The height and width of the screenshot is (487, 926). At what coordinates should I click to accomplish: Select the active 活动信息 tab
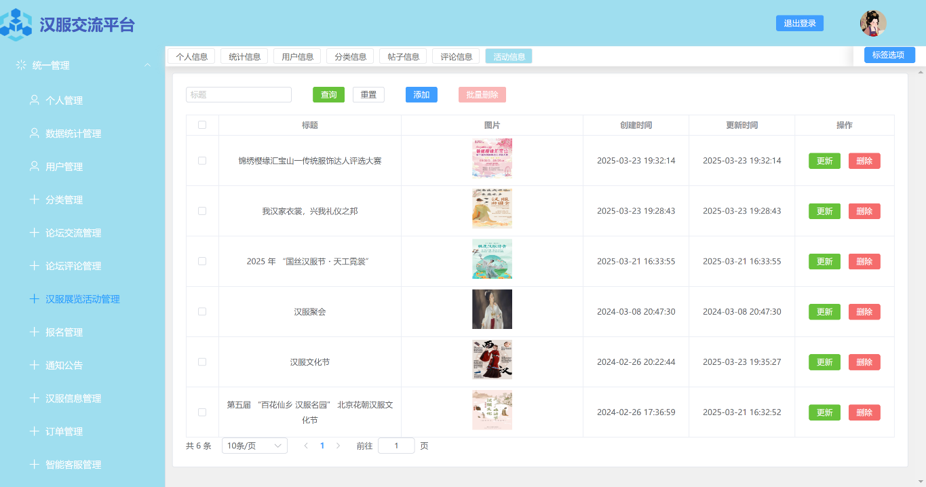pos(509,56)
